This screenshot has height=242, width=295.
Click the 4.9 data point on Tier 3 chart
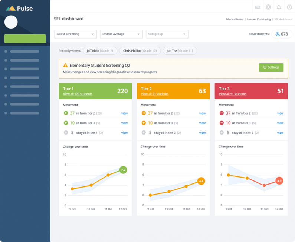[279, 181]
